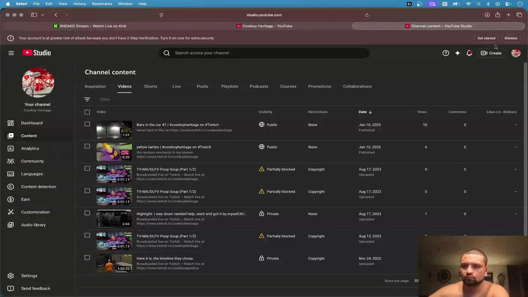Open the Help question-mark icon

coord(445,53)
